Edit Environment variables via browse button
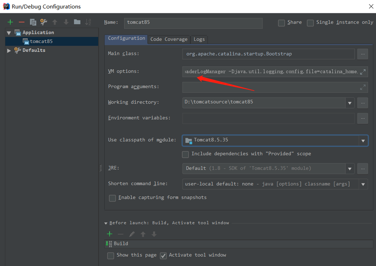 coord(363,118)
